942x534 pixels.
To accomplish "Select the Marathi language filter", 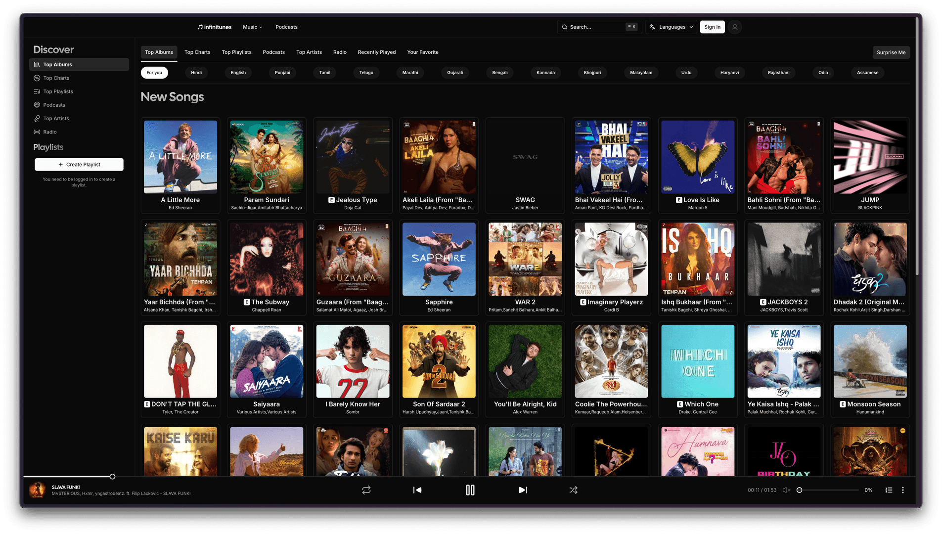I will click(x=410, y=73).
